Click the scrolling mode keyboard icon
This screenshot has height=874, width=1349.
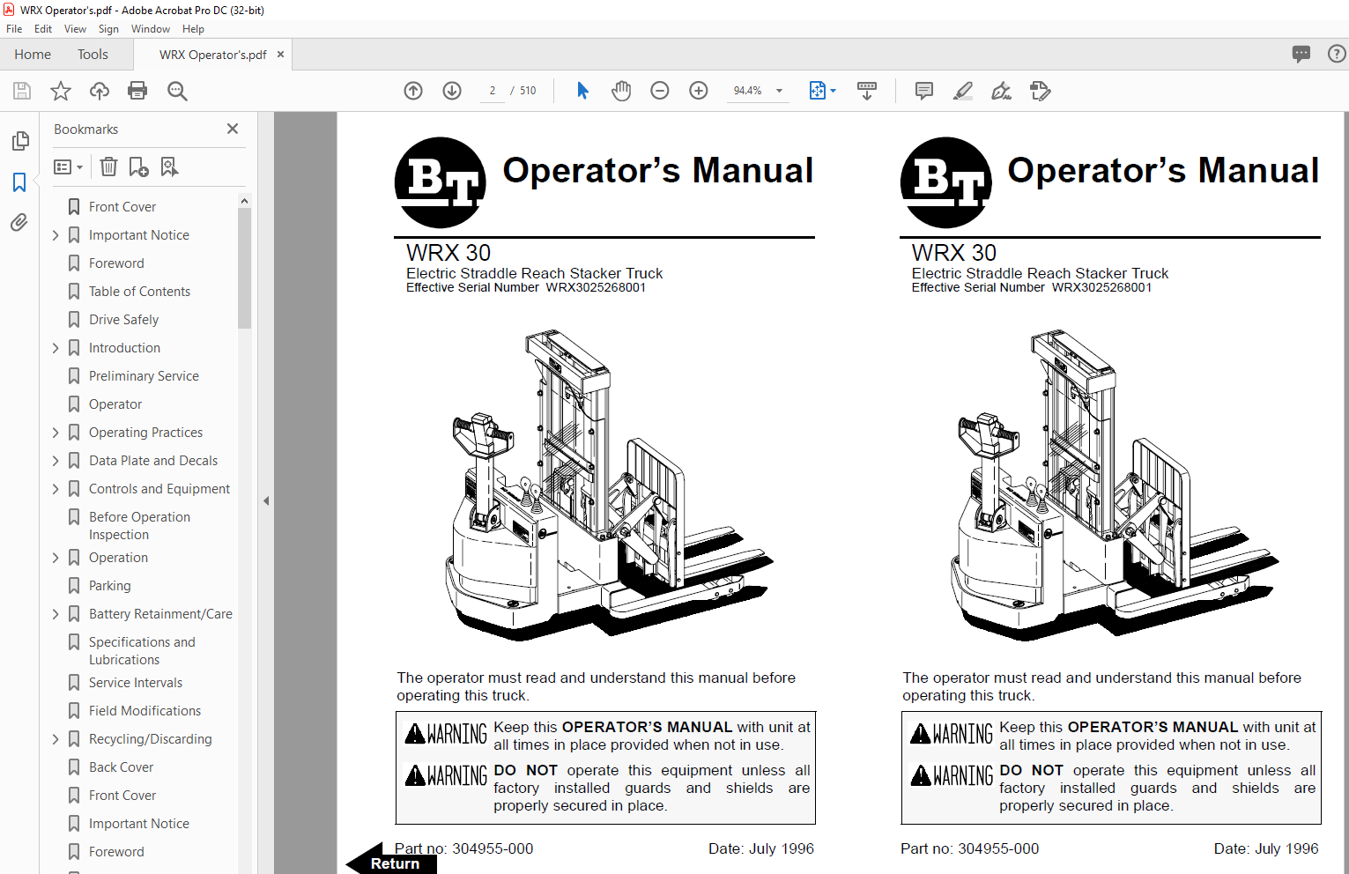[867, 91]
